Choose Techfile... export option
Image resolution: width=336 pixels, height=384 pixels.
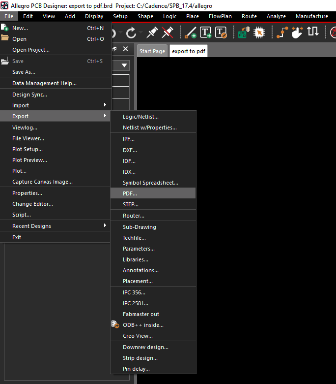click(x=153, y=238)
